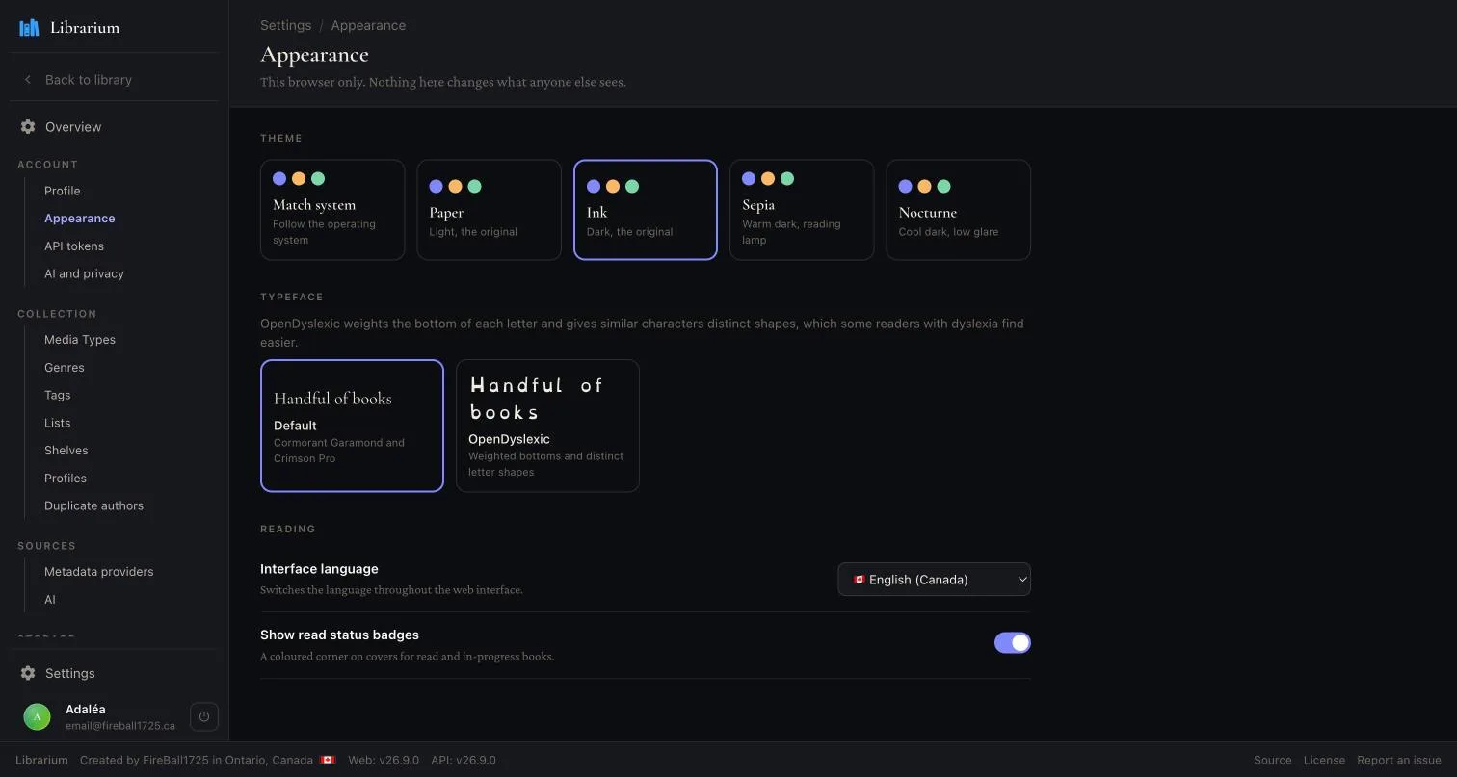Open Tags settings page

[58, 395]
